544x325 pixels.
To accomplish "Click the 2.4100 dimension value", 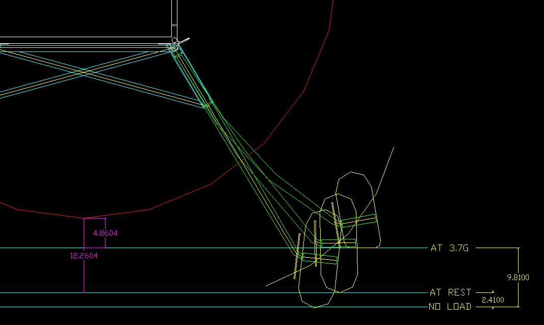I will [x=493, y=300].
